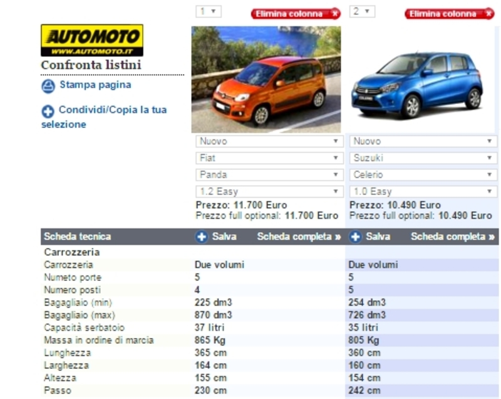Click Massa in ordine di marcia label
501x399 pixels.
99,340
